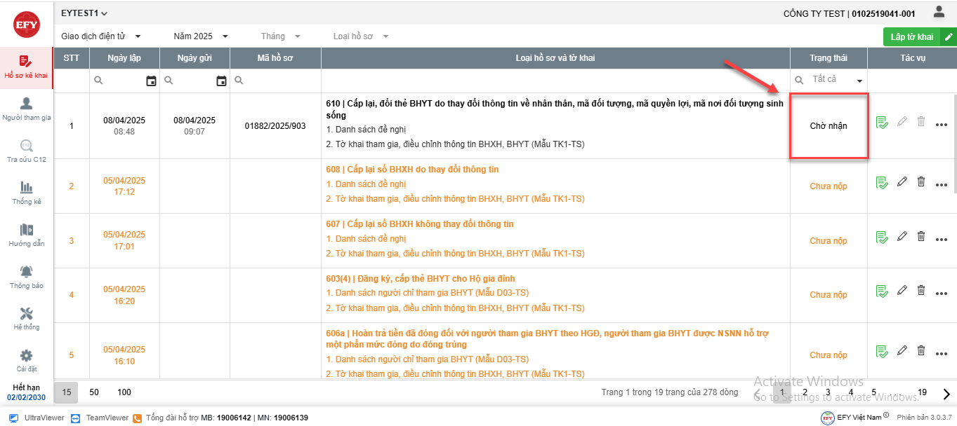Set page size to 50 rows

pyautogui.click(x=94, y=392)
